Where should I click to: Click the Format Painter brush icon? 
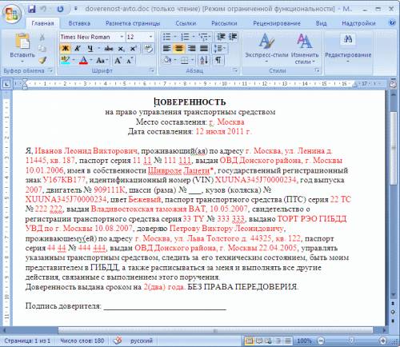tap(42, 60)
